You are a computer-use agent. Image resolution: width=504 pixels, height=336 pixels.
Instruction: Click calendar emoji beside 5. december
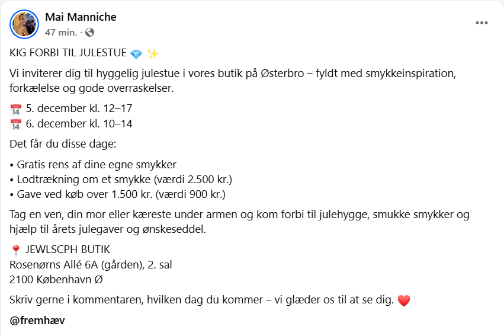tap(16, 109)
